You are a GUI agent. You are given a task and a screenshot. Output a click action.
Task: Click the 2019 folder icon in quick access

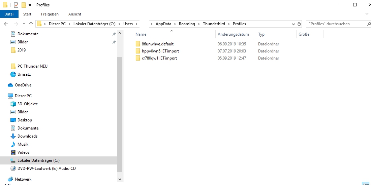[x=13, y=50]
